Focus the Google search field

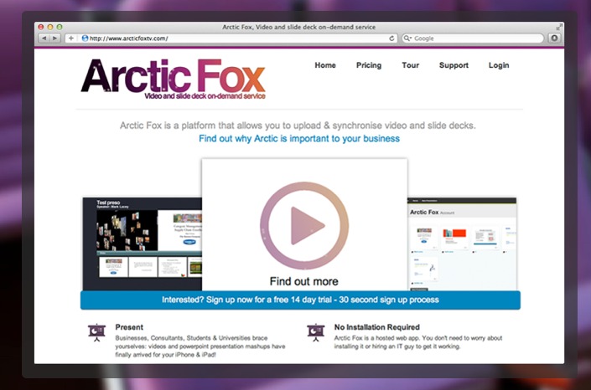(473, 38)
